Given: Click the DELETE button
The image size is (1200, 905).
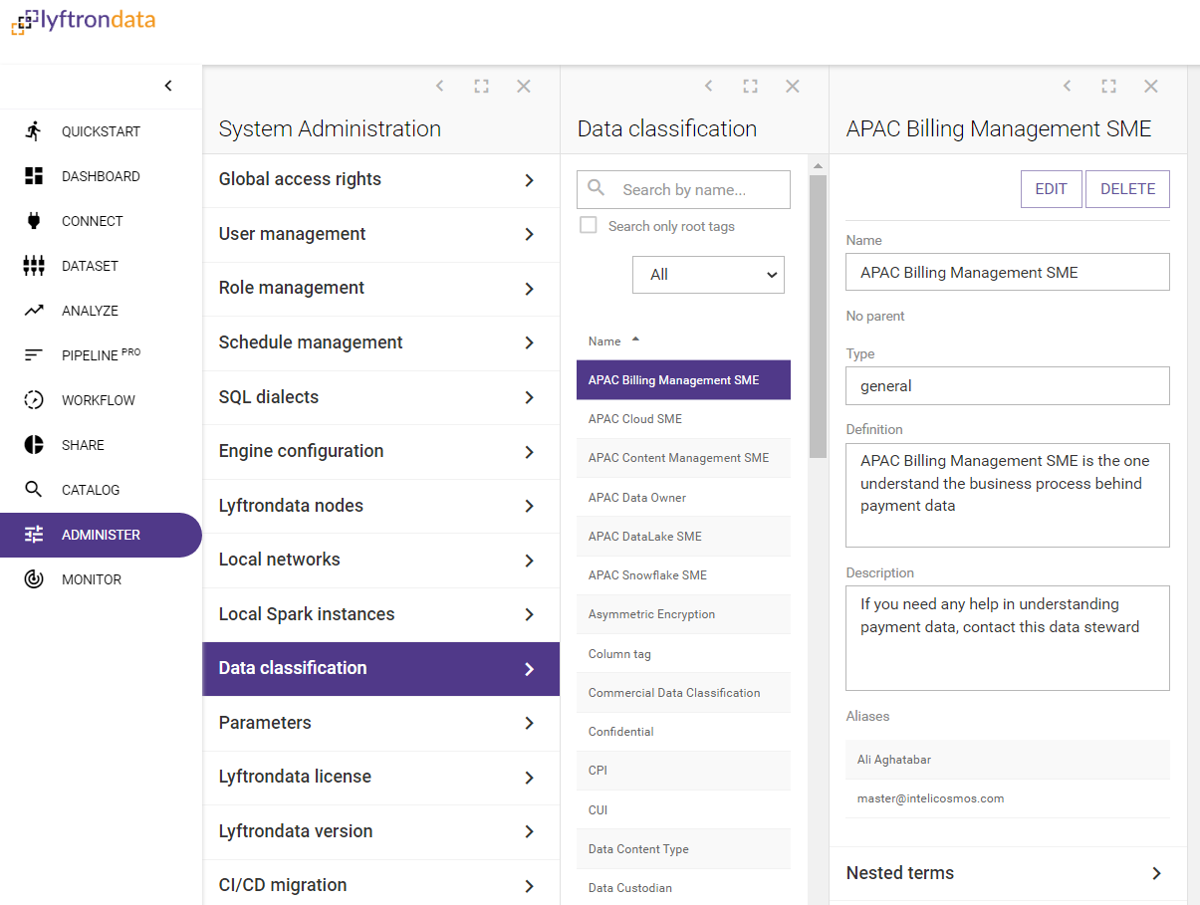Looking at the screenshot, I should click(1127, 189).
